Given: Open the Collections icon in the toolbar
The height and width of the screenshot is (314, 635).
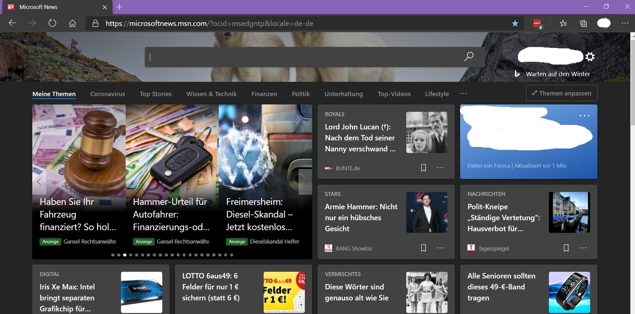Looking at the screenshot, I should [583, 23].
